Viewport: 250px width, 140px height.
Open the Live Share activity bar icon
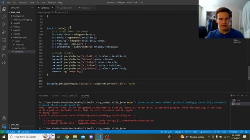(x=4, y=63)
